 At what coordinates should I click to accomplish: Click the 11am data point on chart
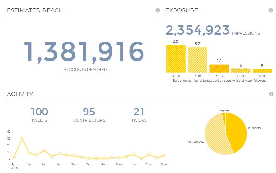pyautogui.click(x=119, y=158)
